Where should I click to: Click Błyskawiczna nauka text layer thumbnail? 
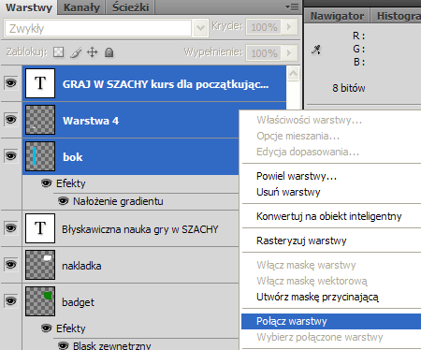(x=40, y=228)
